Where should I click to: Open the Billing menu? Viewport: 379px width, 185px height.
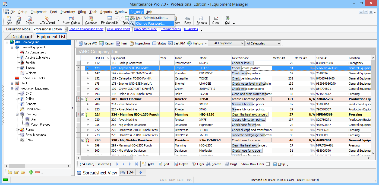(82, 12)
